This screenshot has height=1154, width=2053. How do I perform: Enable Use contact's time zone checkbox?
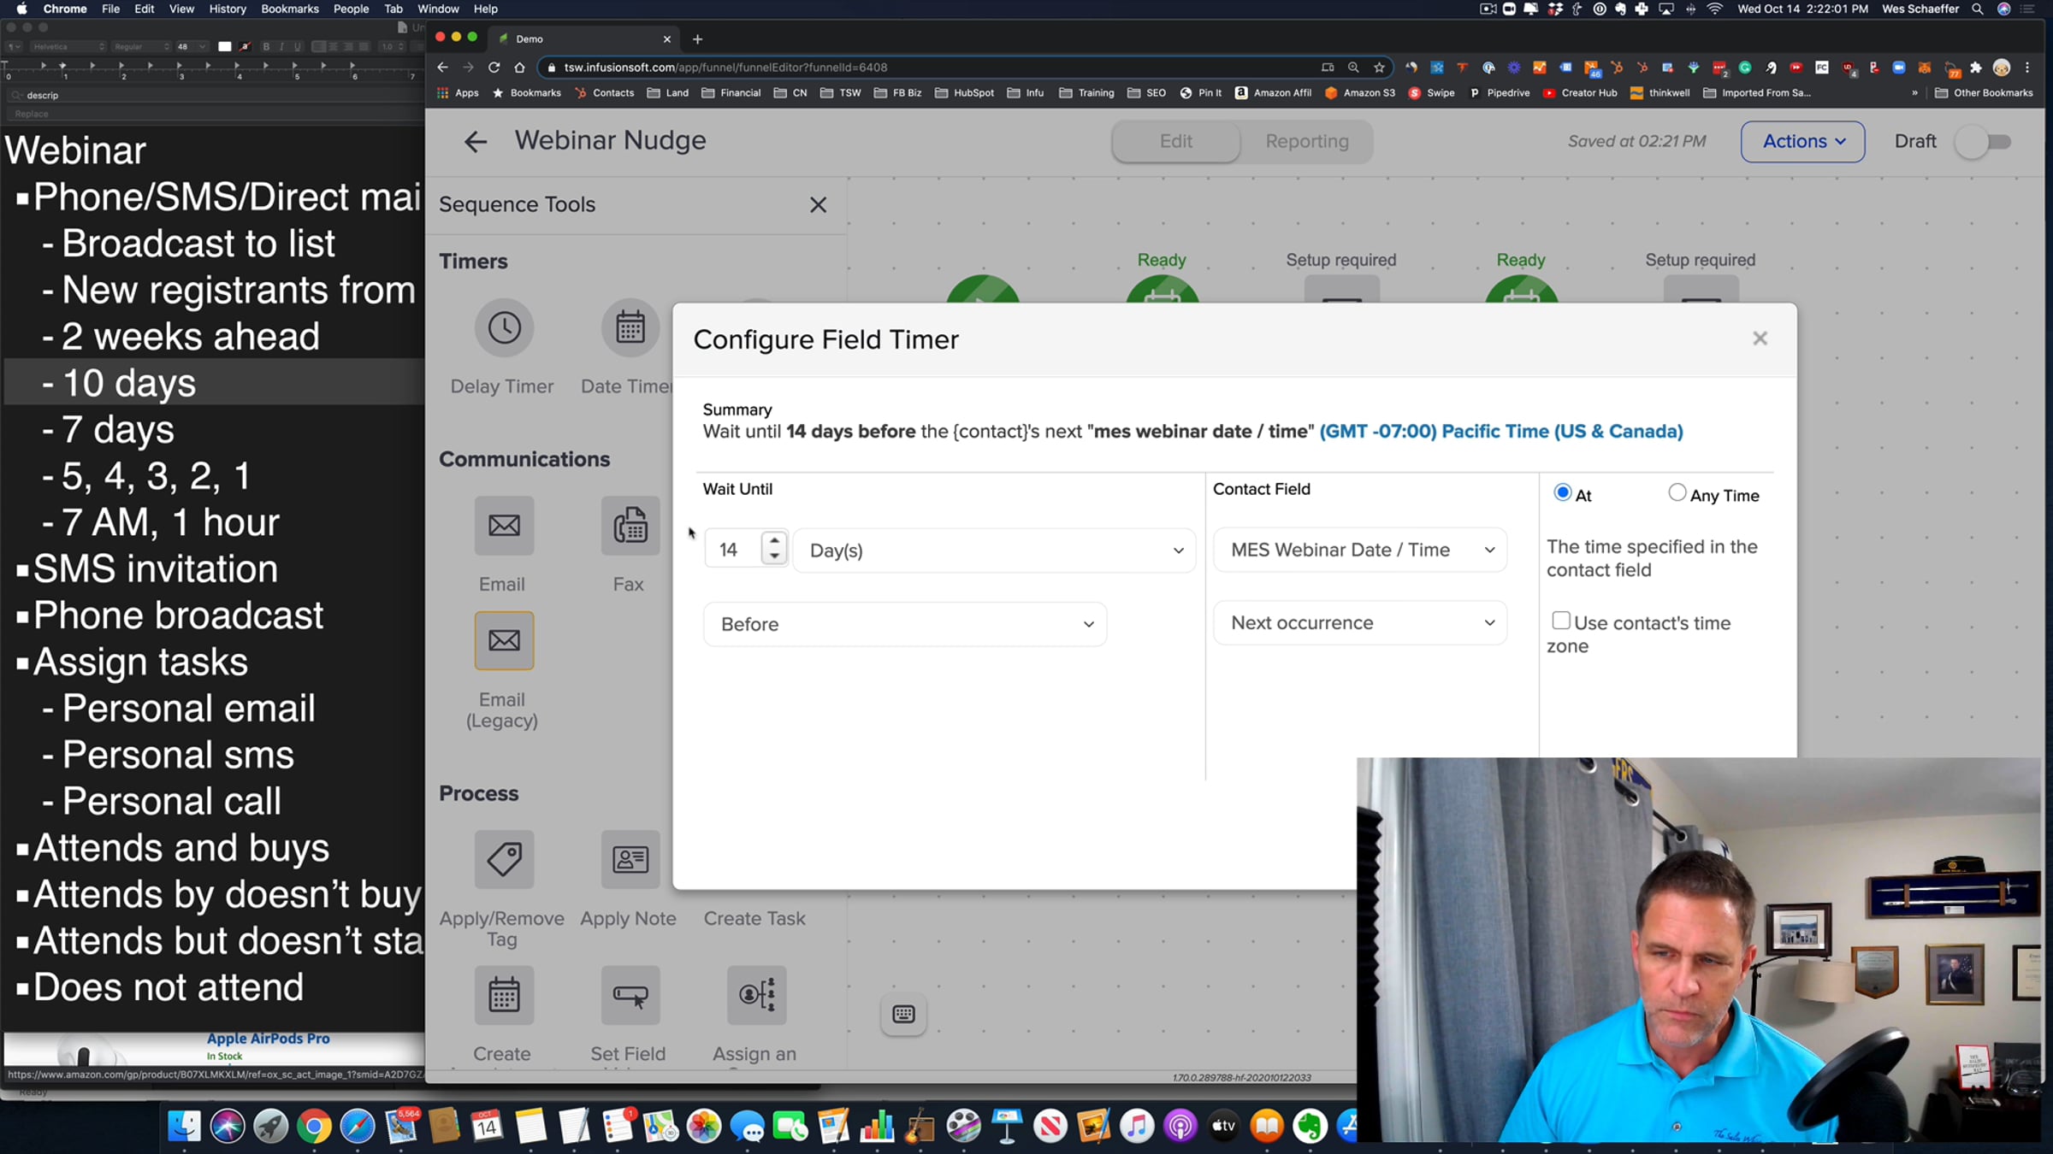click(1561, 621)
